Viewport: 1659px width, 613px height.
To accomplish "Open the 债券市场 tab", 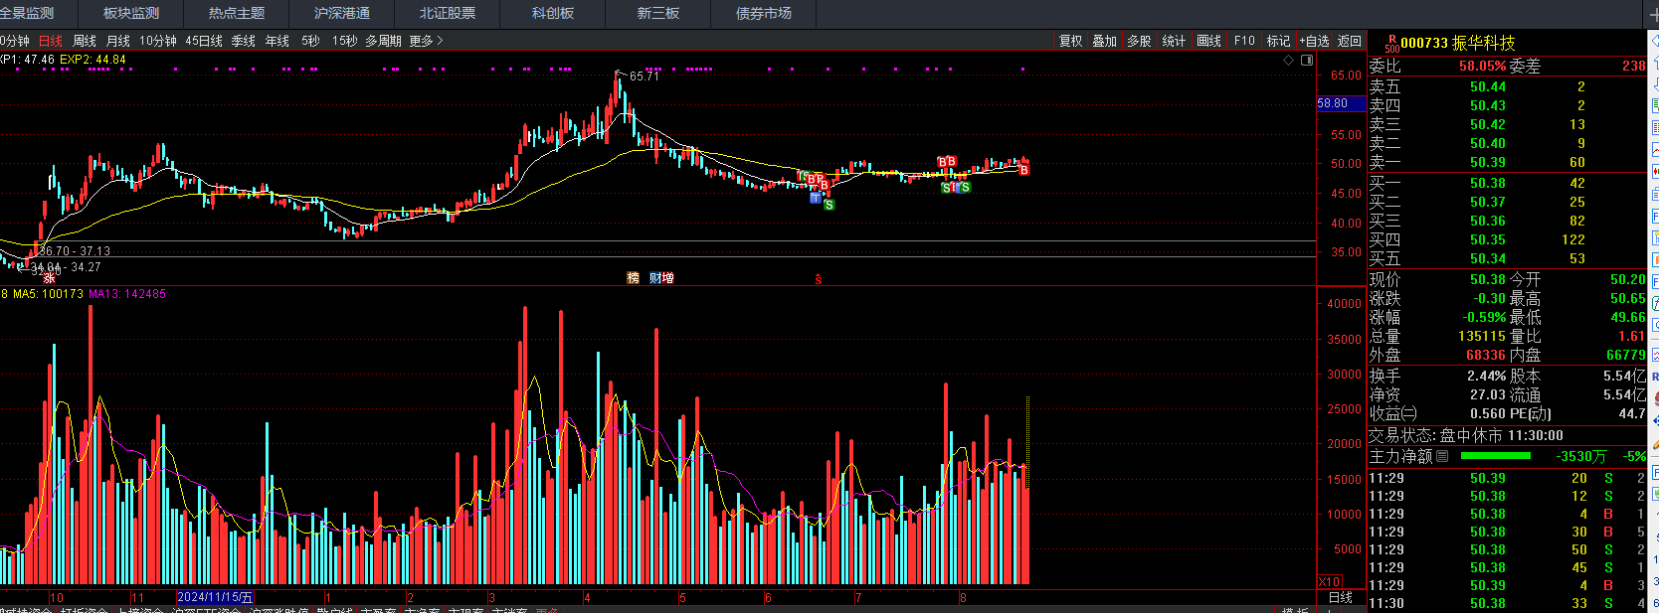I will tap(764, 13).
